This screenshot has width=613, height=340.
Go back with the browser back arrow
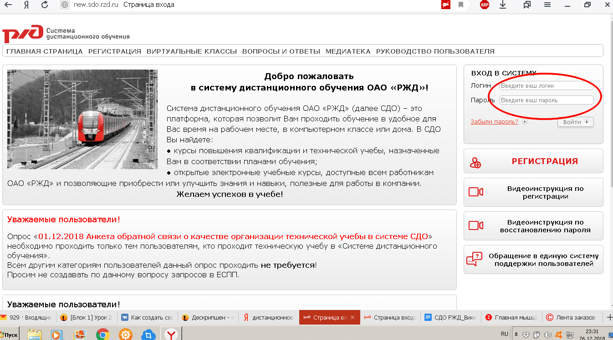coord(8,5)
